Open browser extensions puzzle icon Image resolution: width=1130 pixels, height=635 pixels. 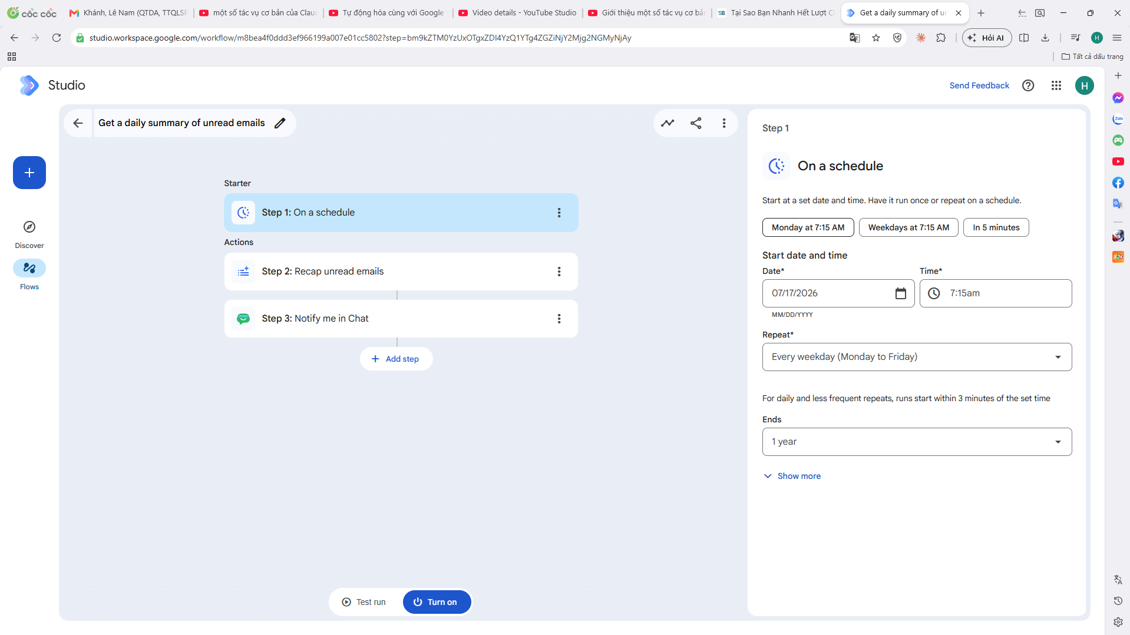pyautogui.click(x=941, y=38)
